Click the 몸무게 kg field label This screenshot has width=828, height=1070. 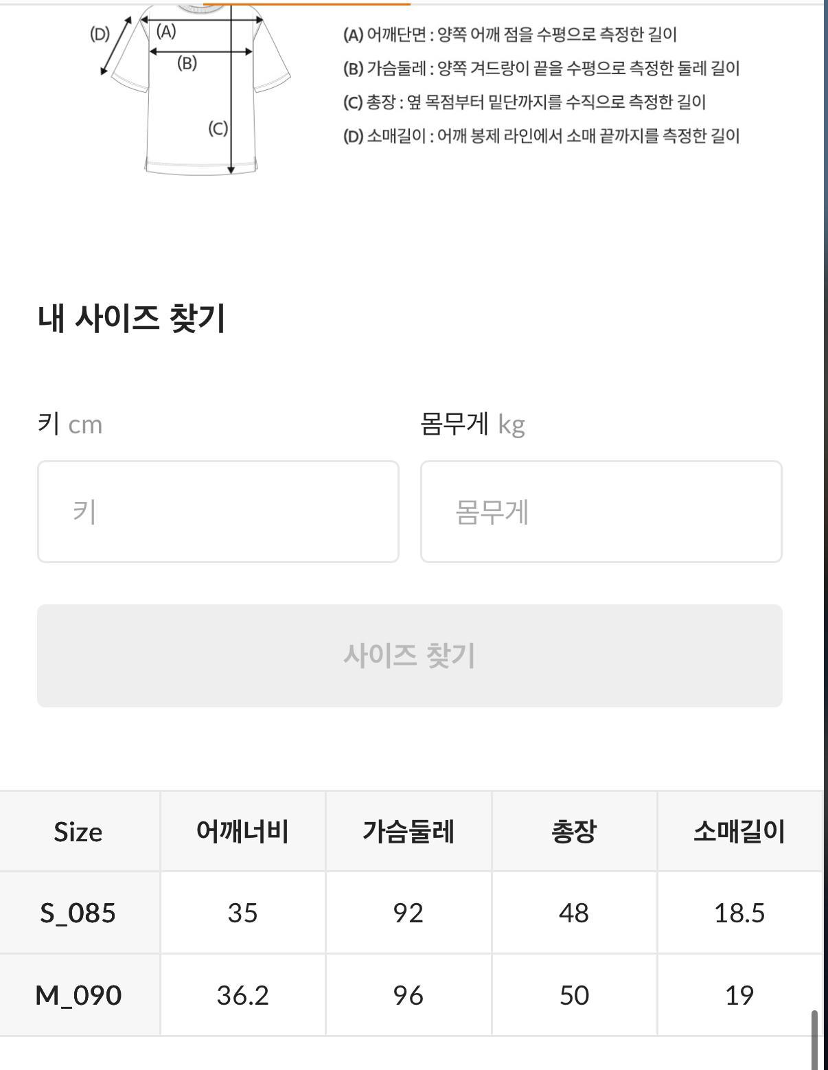pos(472,424)
